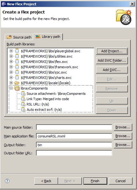Viewport: 137px width, 190px height.
Task: Click the Main application file field
Action: [74, 136]
